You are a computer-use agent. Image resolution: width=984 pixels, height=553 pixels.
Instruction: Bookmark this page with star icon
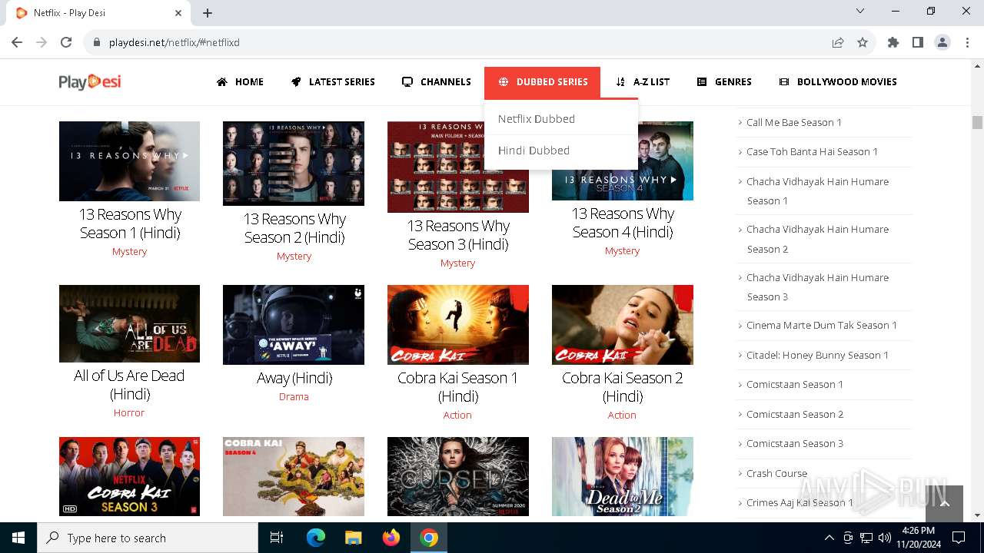point(863,42)
